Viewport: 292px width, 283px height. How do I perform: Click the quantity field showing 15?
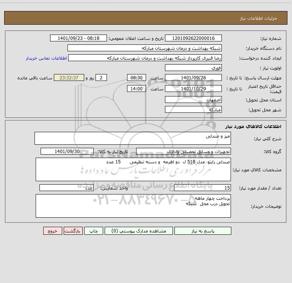(x=203, y=188)
